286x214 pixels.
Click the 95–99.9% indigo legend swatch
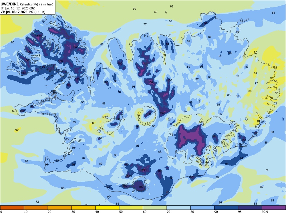click(250, 208)
